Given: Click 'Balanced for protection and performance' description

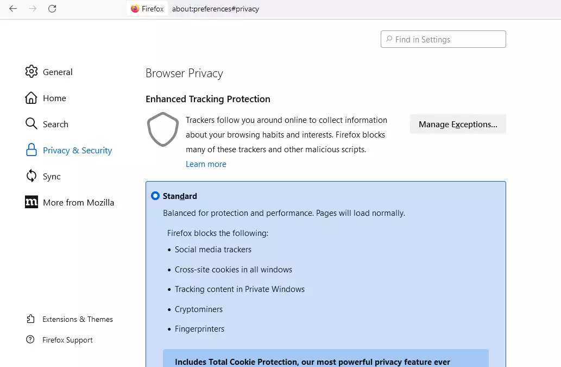Looking at the screenshot, I should [x=284, y=213].
